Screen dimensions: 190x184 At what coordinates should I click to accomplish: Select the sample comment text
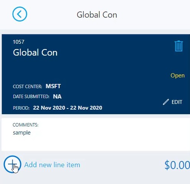coord(22,133)
